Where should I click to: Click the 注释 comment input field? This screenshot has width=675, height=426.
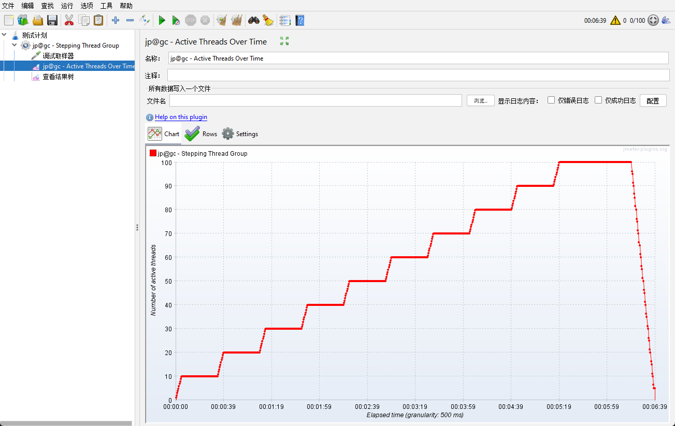point(419,75)
